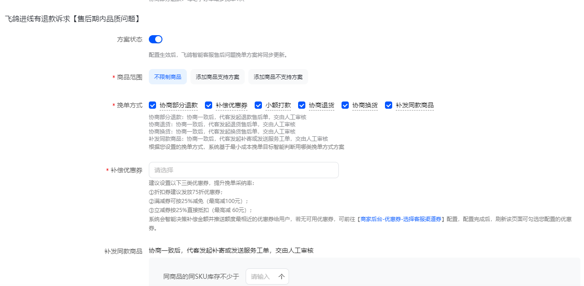Click hint 配置生效后，飞鸽智能客服售后问题挽单方案将同步更新
Viewport: 584px width, 286px height.
[218, 55]
